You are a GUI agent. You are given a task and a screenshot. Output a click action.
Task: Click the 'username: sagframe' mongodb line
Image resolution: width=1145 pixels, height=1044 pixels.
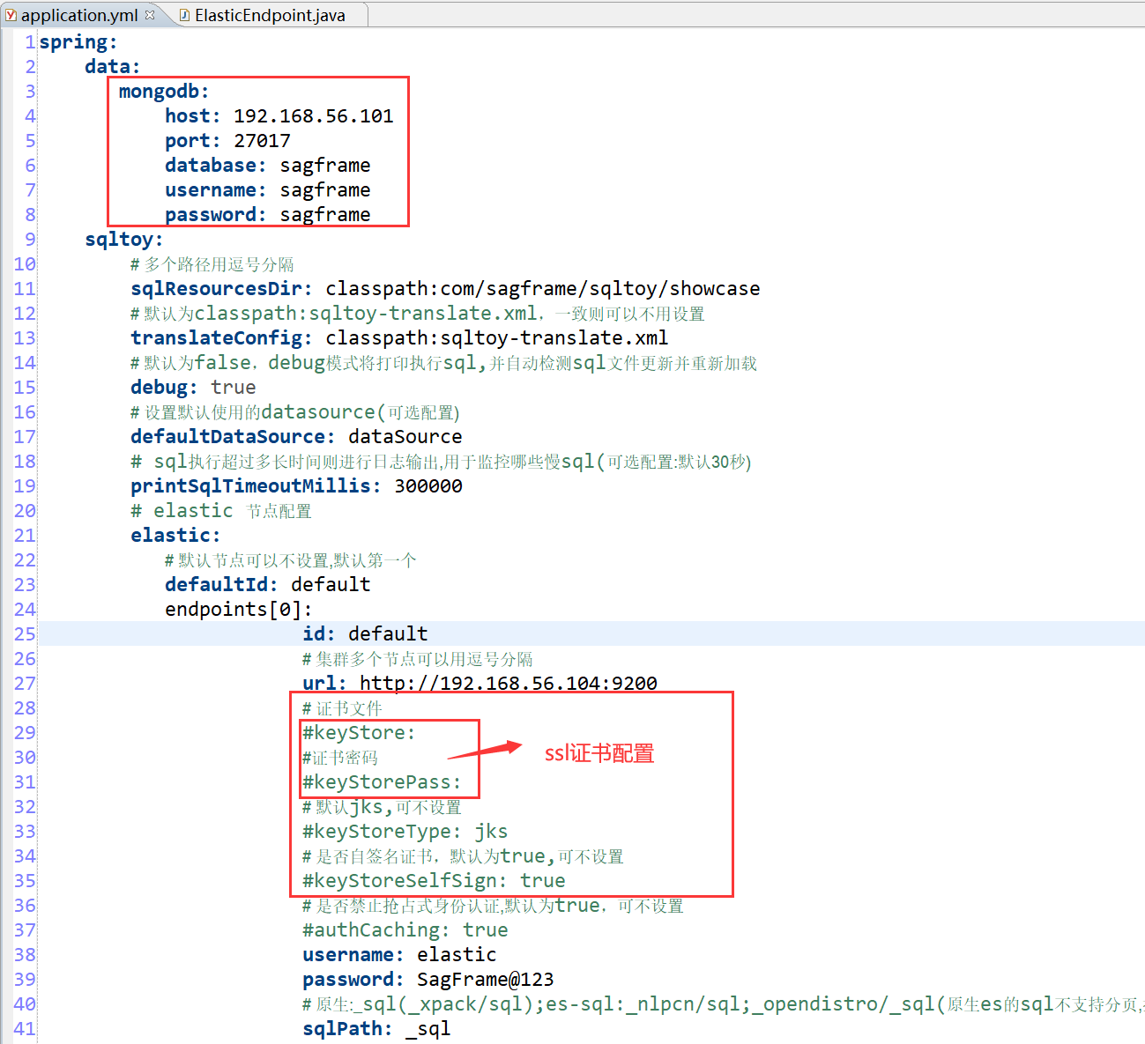(268, 190)
